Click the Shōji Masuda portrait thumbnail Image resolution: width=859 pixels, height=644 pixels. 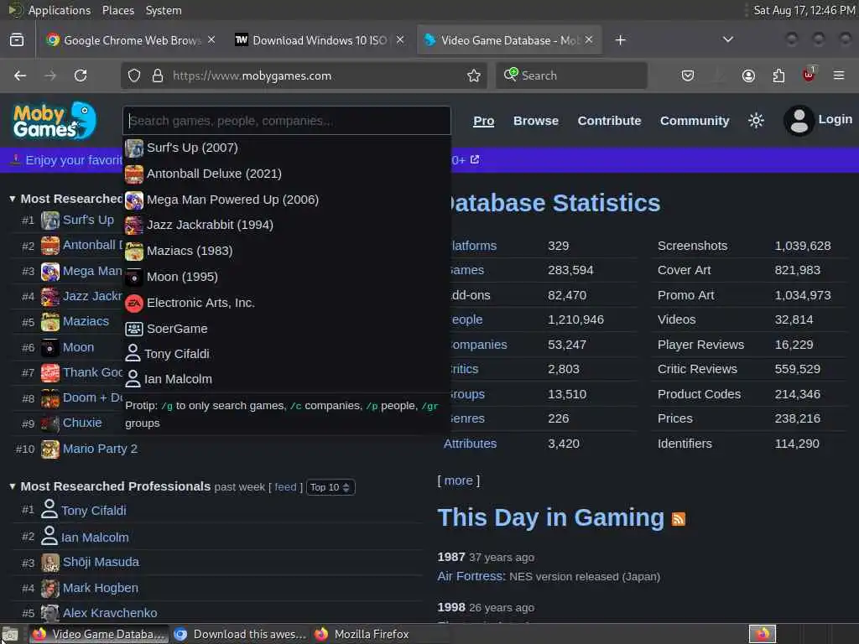[x=49, y=563]
